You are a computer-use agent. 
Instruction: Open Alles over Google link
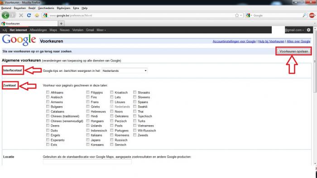click(x=298, y=41)
